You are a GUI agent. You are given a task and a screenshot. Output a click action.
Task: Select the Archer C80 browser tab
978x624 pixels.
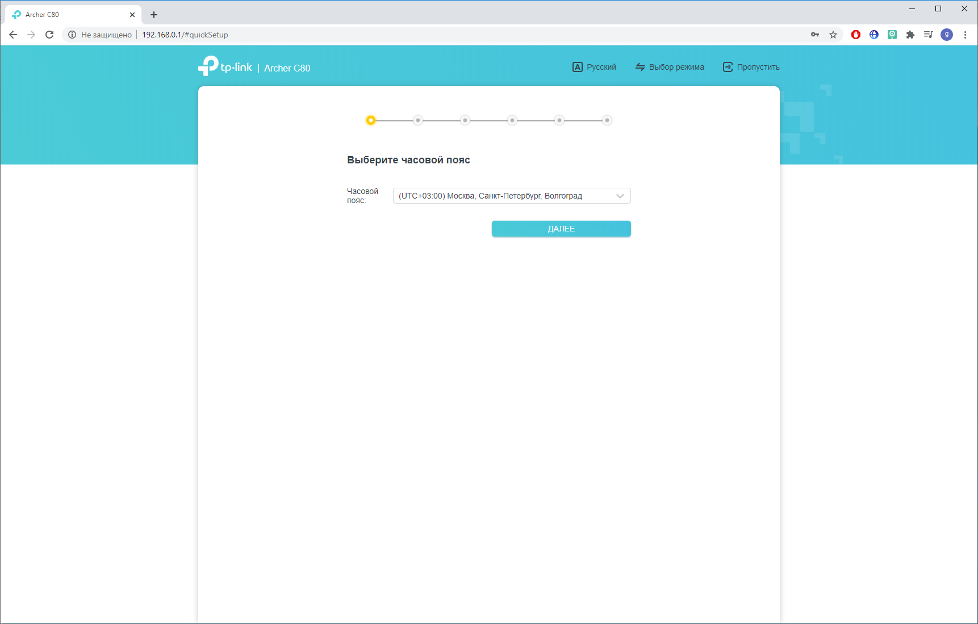pos(73,15)
